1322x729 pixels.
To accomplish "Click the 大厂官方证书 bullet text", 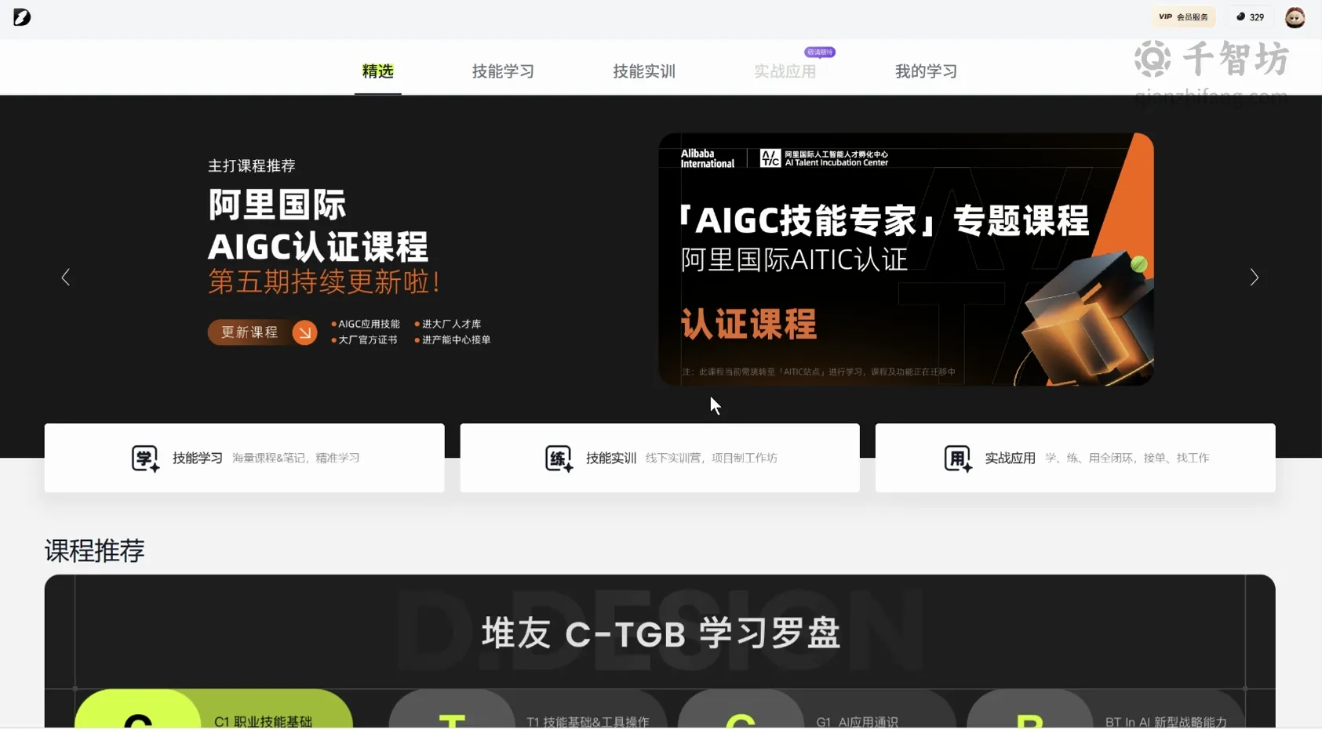I will tap(367, 340).
